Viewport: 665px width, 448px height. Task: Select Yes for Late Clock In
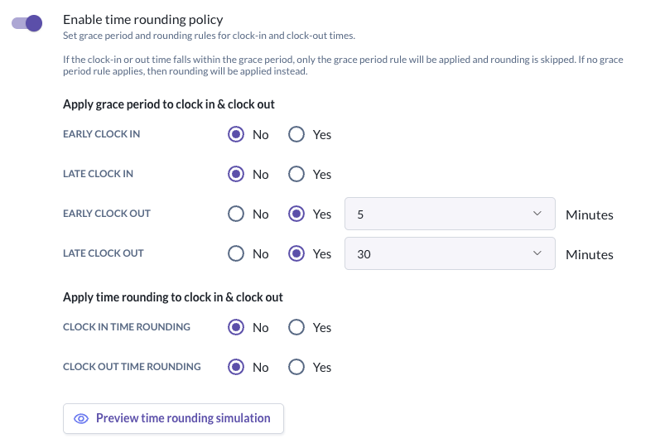(x=296, y=174)
